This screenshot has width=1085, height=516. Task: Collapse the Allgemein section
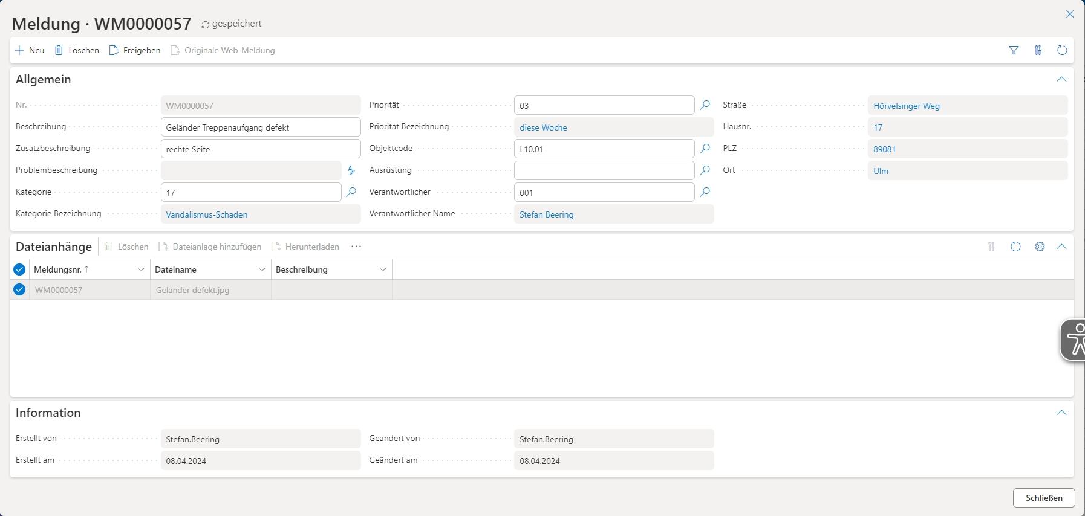[1061, 79]
